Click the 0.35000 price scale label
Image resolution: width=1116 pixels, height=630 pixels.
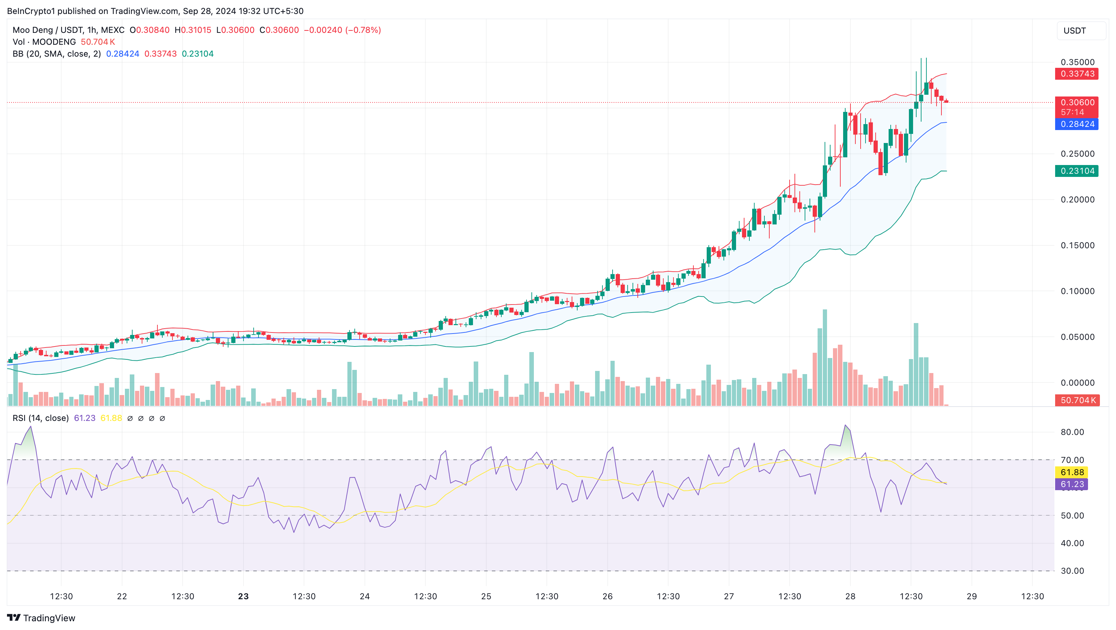(x=1078, y=62)
